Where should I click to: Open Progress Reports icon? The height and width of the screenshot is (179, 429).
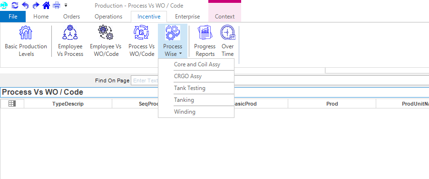point(205,41)
